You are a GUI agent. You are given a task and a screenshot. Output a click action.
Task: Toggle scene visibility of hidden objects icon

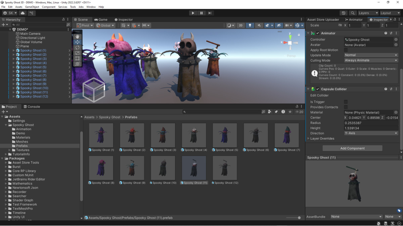279,25
